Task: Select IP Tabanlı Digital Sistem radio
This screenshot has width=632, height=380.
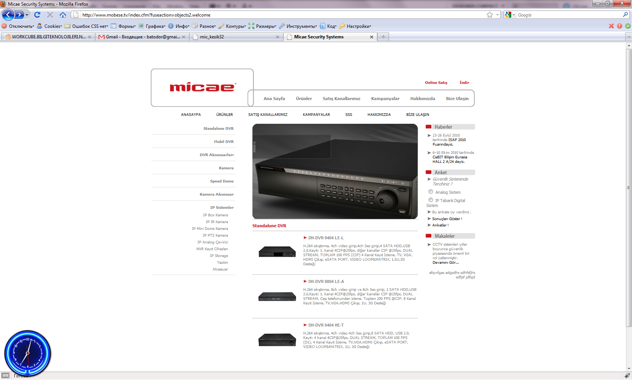Action: point(431,200)
